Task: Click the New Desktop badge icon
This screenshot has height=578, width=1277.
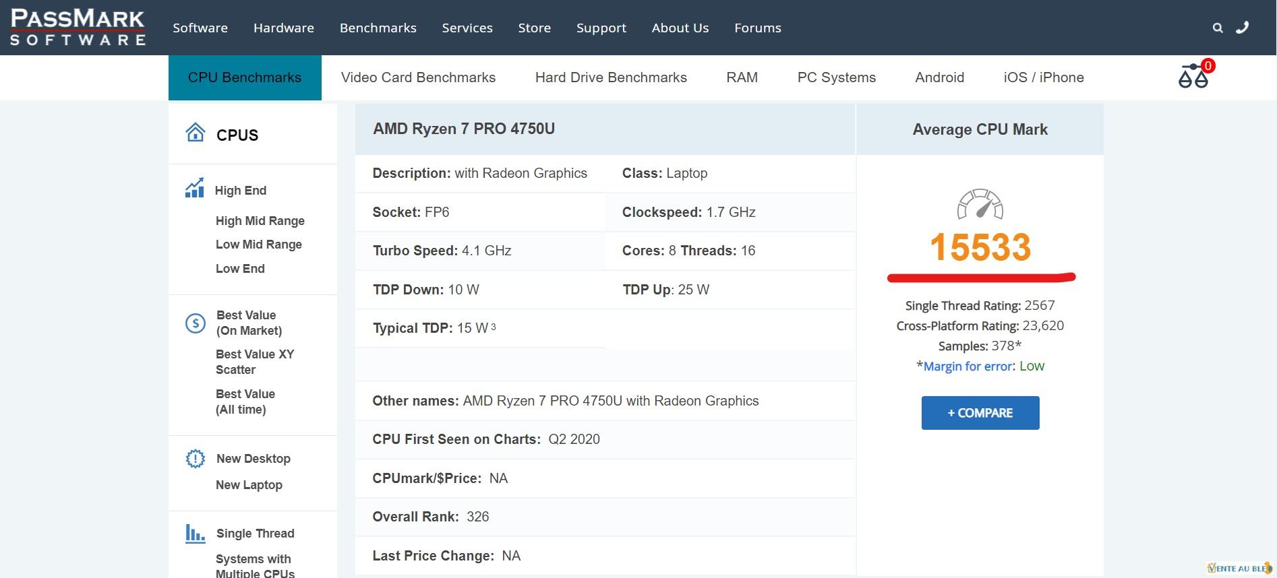Action: [x=195, y=459]
